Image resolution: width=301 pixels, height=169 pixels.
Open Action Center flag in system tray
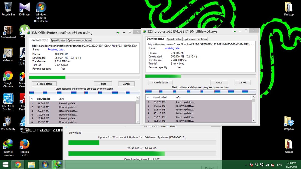point(251,165)
